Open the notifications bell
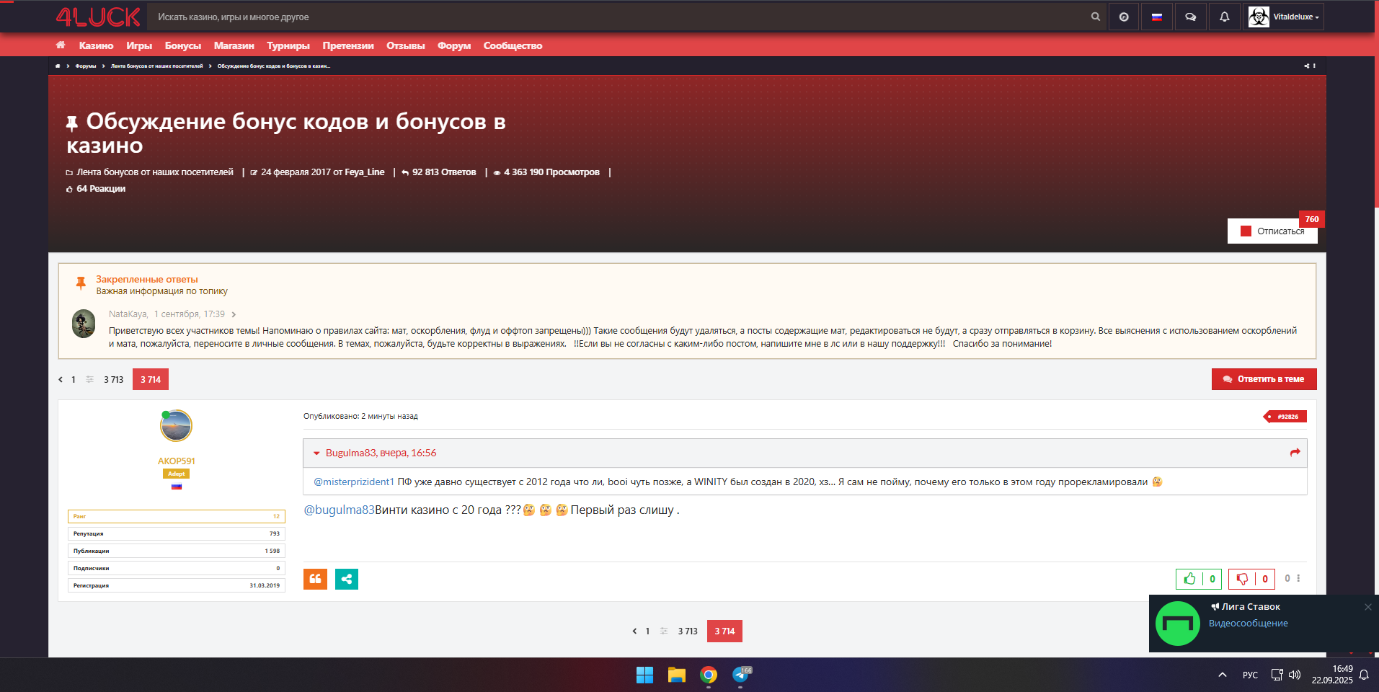The image size is (1379, 692). click(x=1224, y=17)
